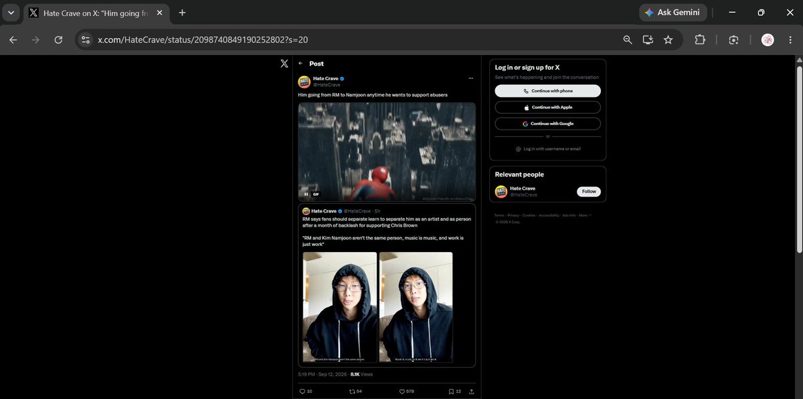Click the main post text about RM to Namjoon
Viewport: 803px width, 399px height.
click(x=373, y=95)
